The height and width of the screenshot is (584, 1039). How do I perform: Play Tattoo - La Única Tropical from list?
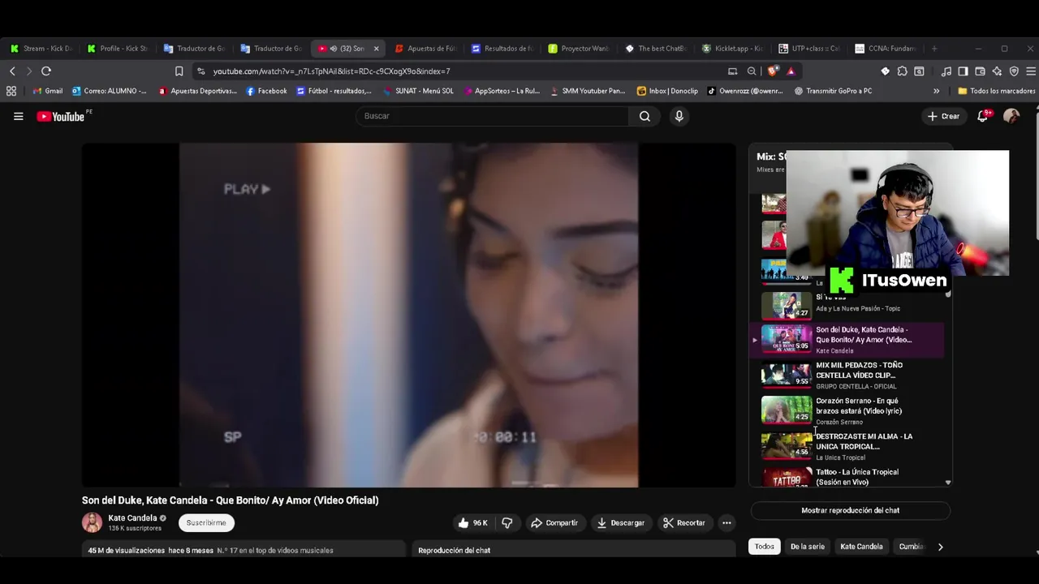(848, 477)
